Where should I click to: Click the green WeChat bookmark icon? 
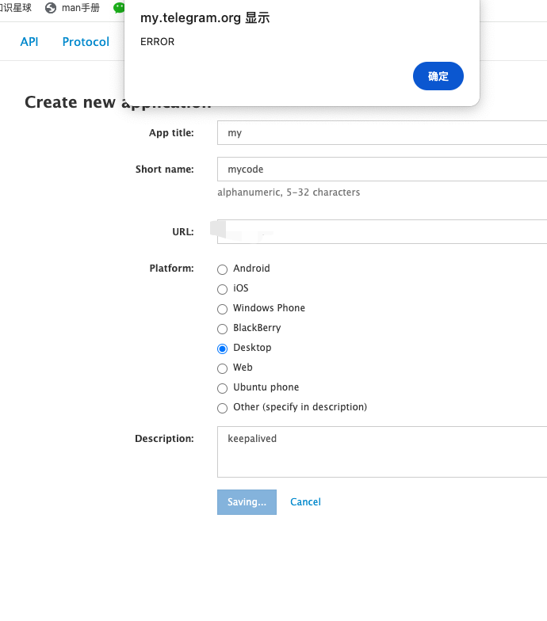[119, 8]
